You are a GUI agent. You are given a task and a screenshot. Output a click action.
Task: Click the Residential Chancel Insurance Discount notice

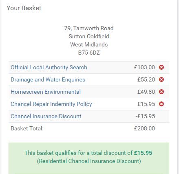point(89,161)
